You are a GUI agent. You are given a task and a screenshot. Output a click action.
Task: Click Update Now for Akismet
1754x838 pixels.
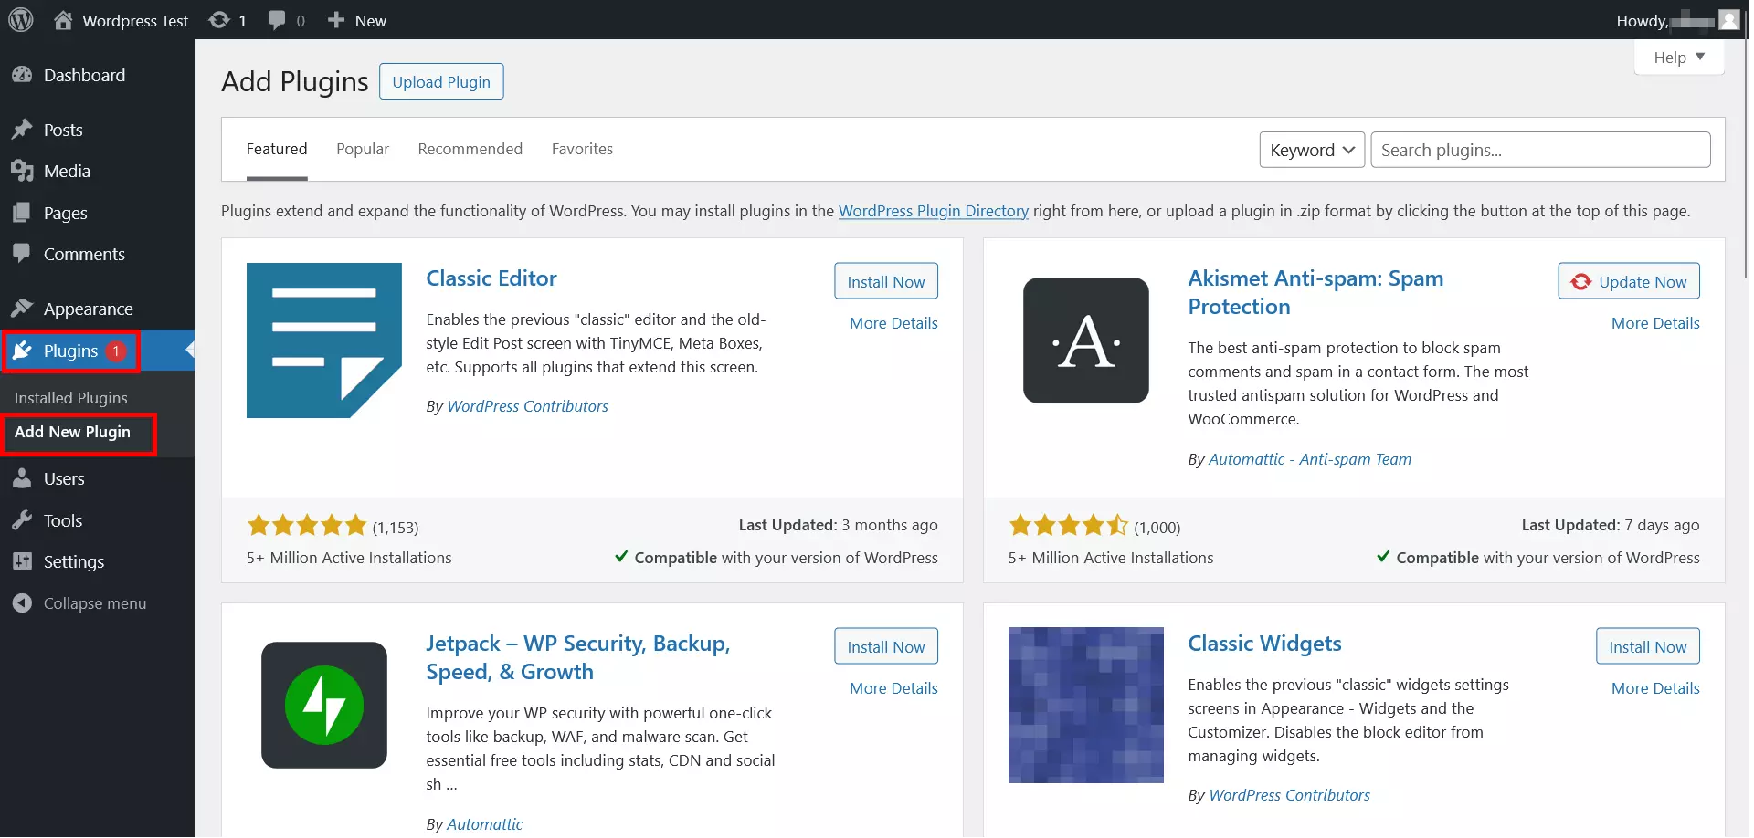click(1629, 281)
